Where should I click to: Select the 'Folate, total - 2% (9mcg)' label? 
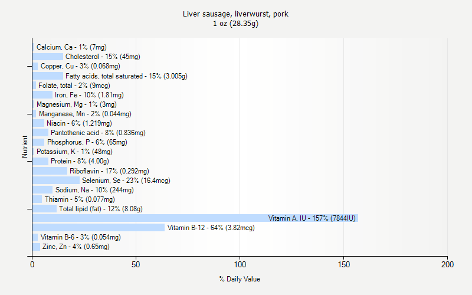(74, 86)
